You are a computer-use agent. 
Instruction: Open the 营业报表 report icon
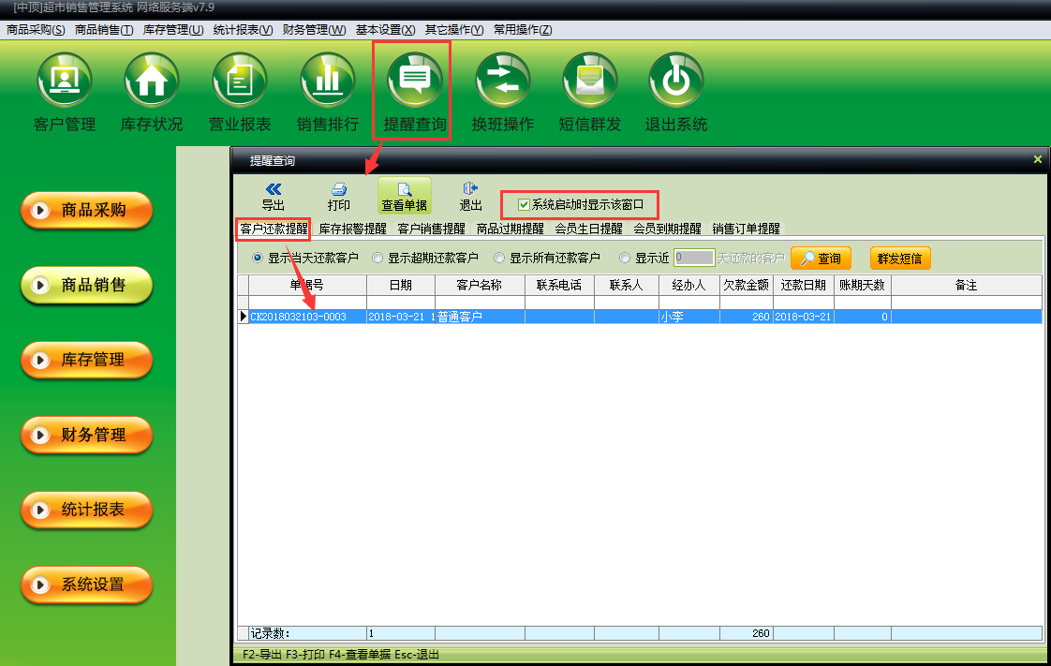[240, 81]
